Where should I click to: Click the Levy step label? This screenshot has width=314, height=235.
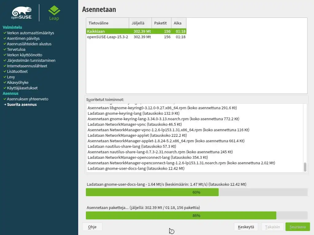tap(11, 77)
